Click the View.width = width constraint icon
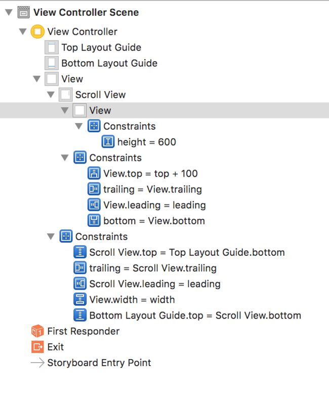329x395 pixels. [x=80, y=299]
